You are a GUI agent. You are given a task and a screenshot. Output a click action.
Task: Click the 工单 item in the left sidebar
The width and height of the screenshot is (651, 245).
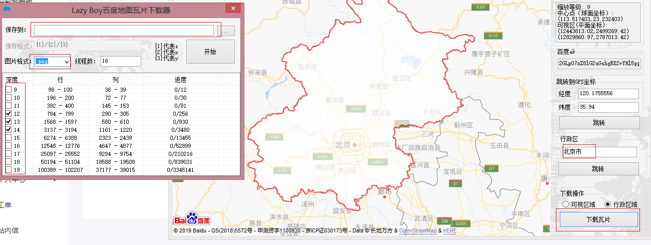(x=5, y=205)
